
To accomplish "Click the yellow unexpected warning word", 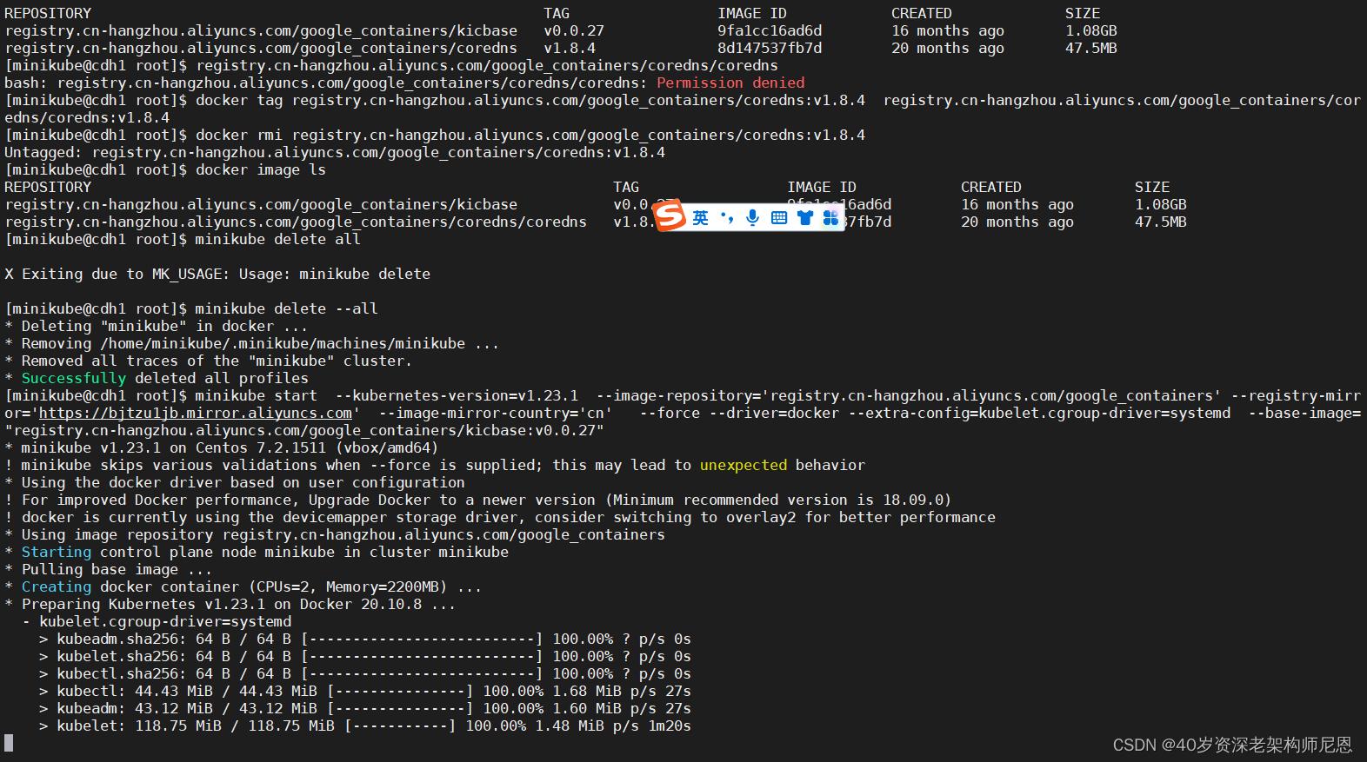I will (744, 466).
